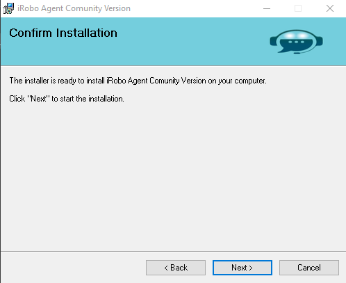Screen dimensions: 346x283
Task: Click the "Confirm Installation" heading
Action: [x=63, y=33]
